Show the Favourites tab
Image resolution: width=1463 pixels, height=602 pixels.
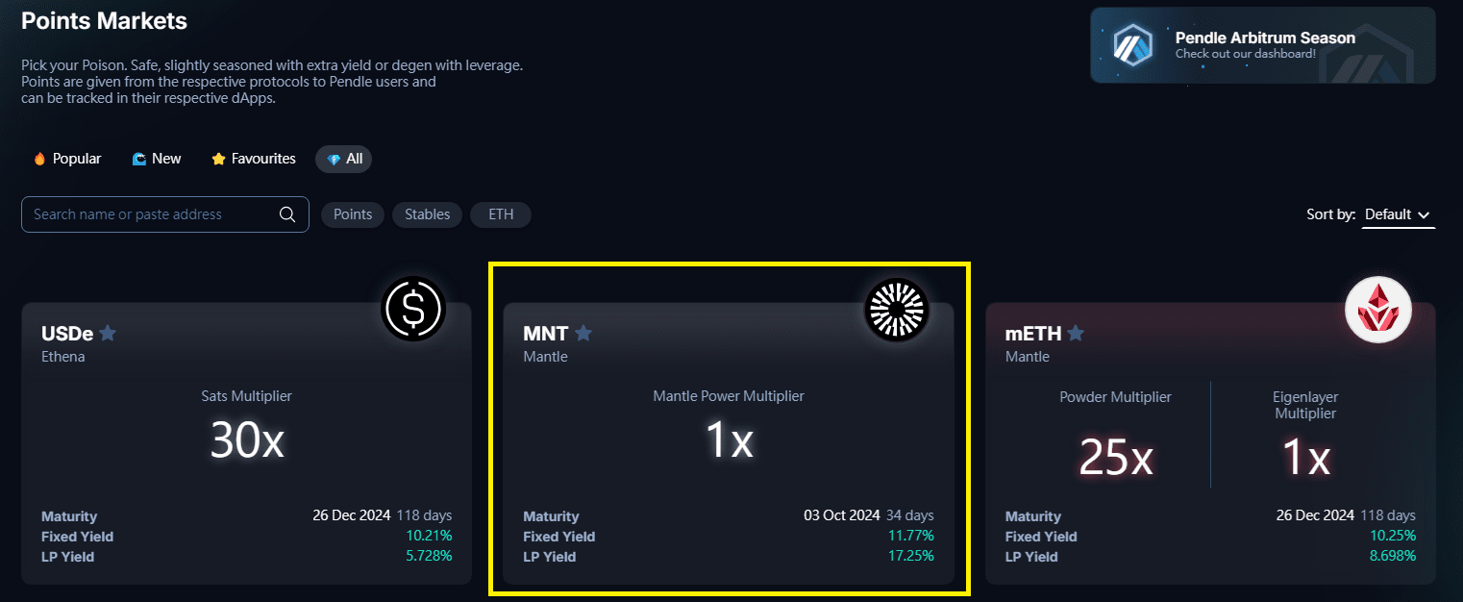coord(254,159)
